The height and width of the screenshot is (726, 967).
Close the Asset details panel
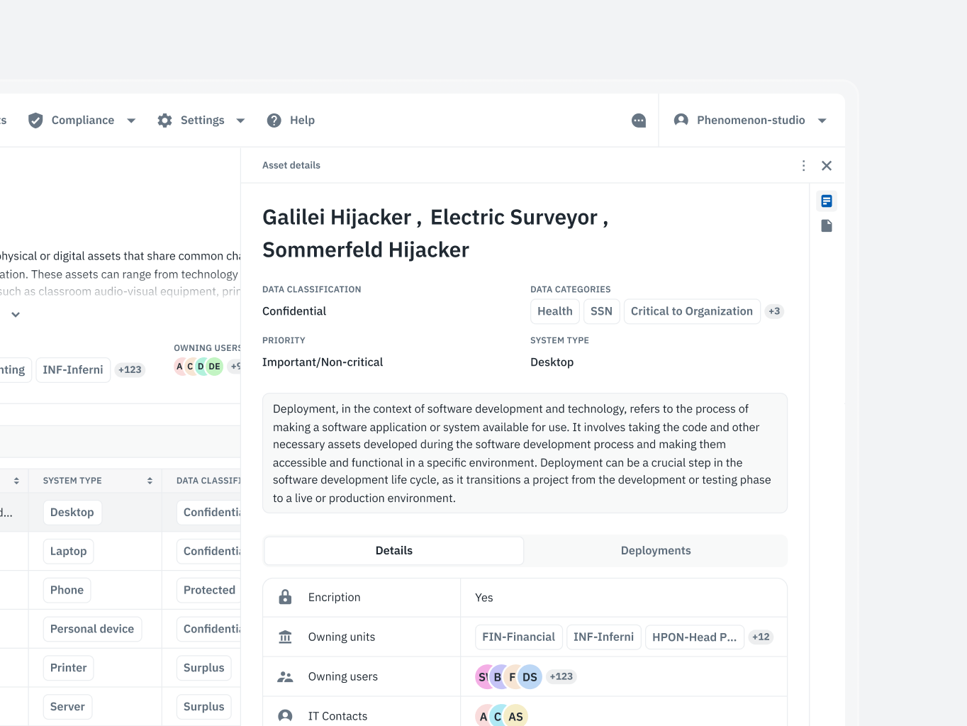[827, 166]
